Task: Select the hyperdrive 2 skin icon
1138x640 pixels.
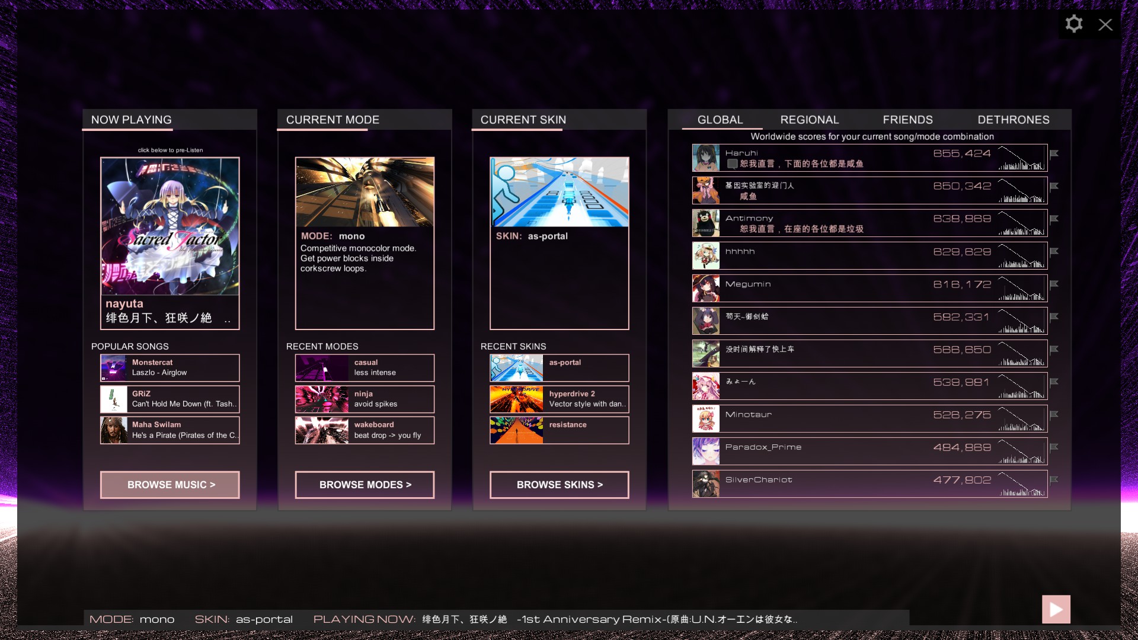Action: point(516,399)
